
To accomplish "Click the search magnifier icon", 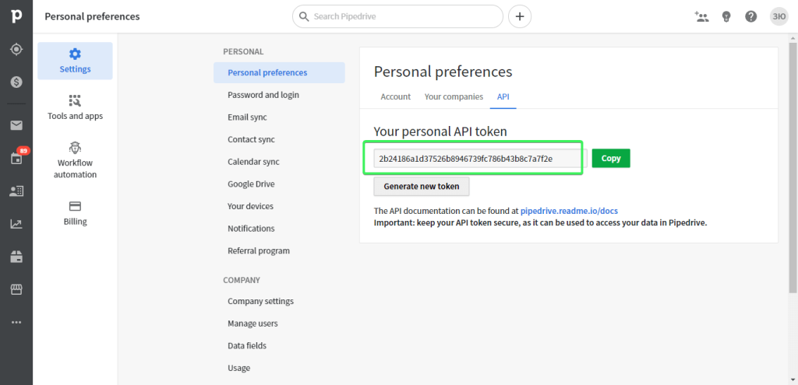I will pyautogui.click(x=304, y=17).
